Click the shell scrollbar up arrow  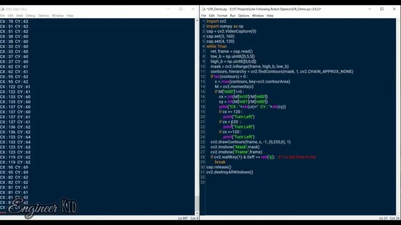click(x=197, y=21)
